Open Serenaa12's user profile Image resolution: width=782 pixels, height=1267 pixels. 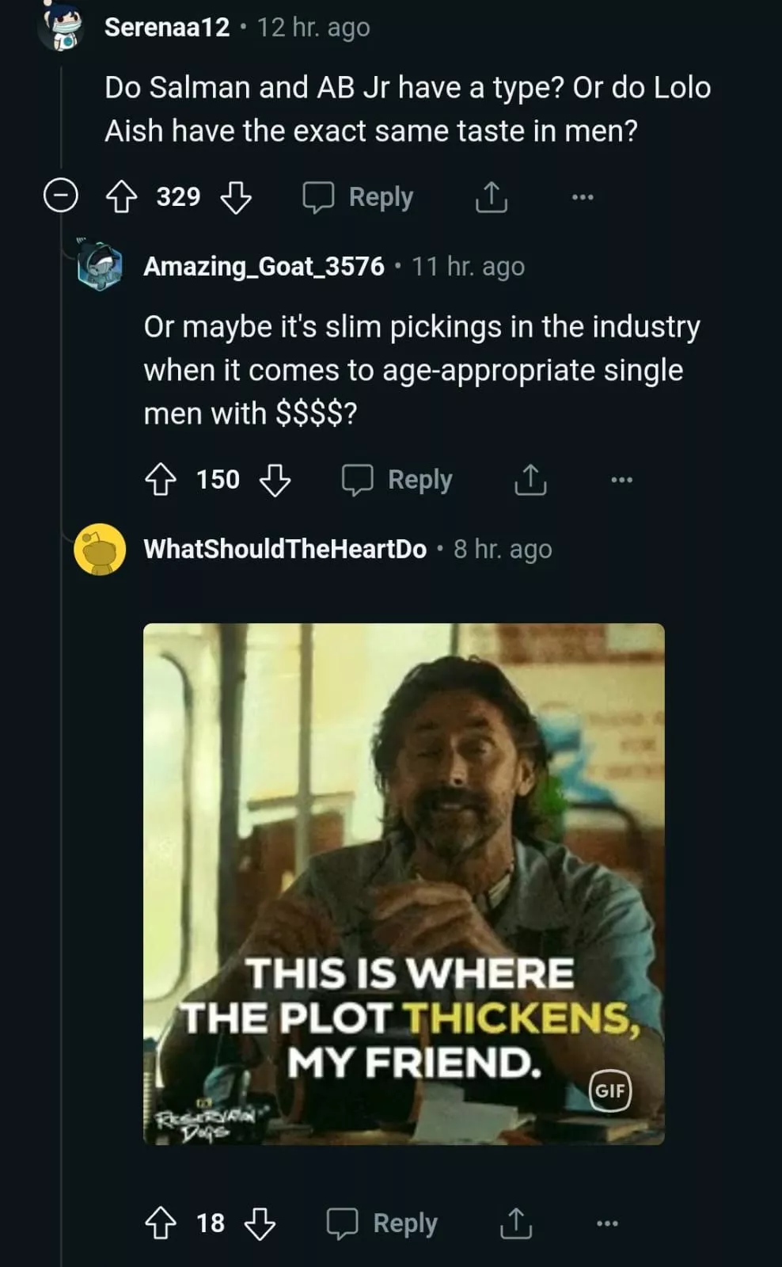(x=166, y=27)
